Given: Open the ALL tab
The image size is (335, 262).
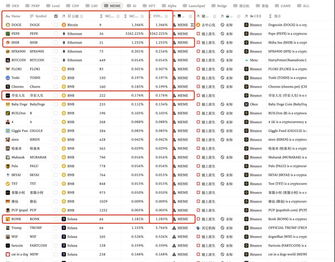Looking at the screenshot, I should click(x=303, y=6).
